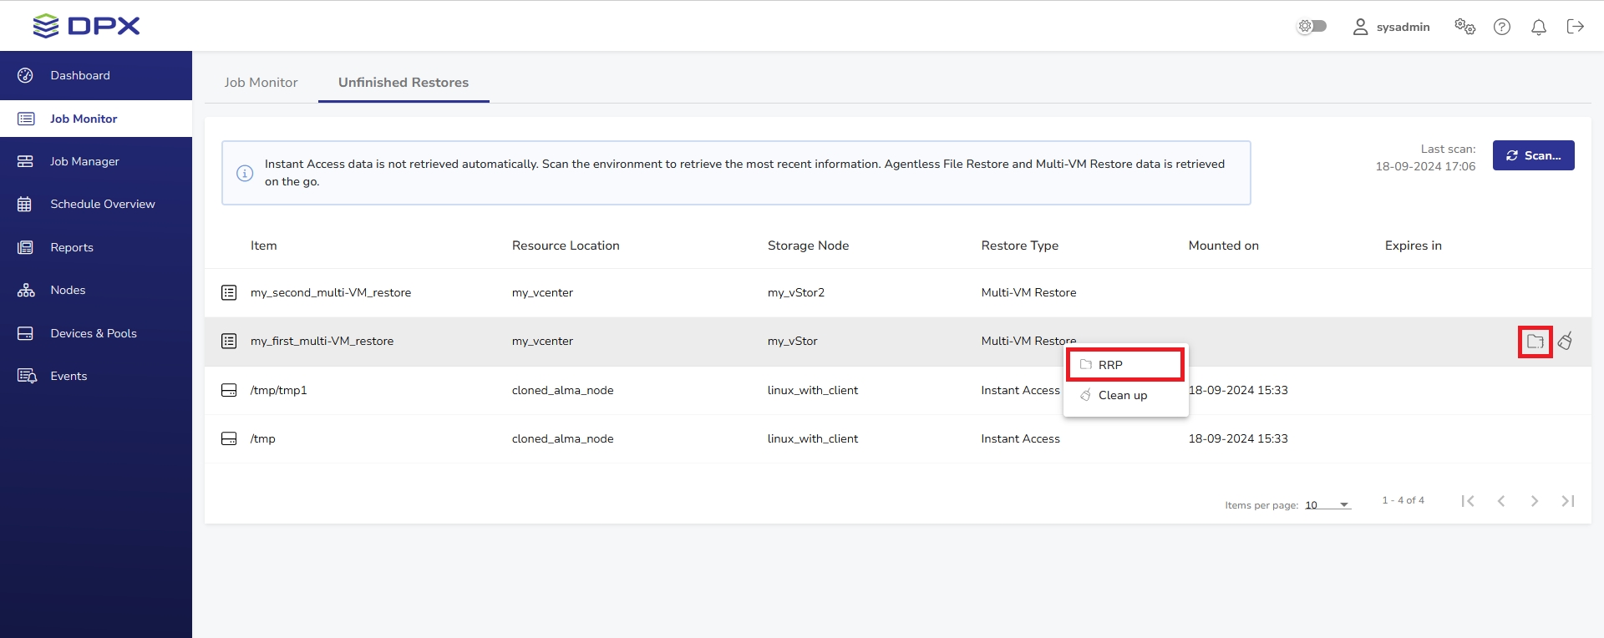This screenshot has width=1604, height=638.
Task: Open Schedule Overview in the sidebar
Action: click(x=103, y=204)
